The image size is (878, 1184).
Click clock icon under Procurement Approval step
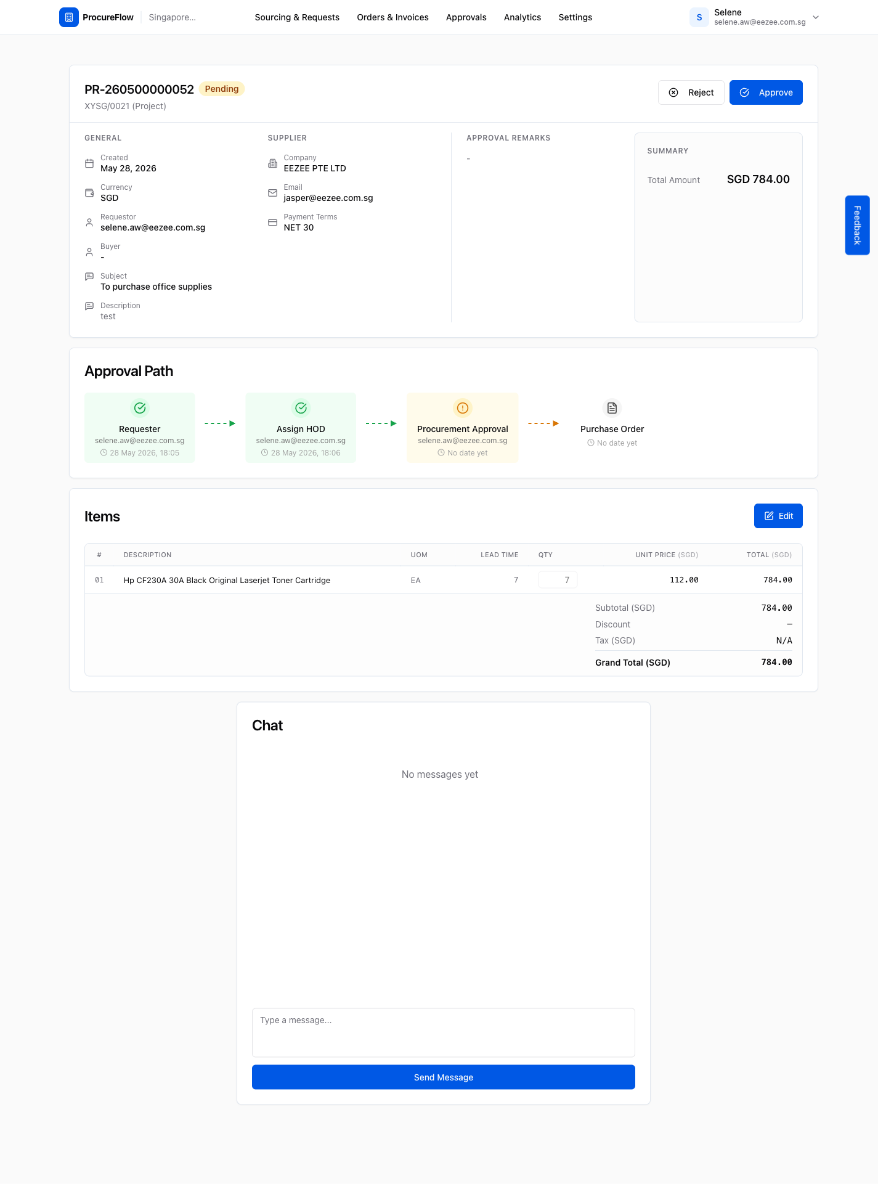[x=441, y=453]
